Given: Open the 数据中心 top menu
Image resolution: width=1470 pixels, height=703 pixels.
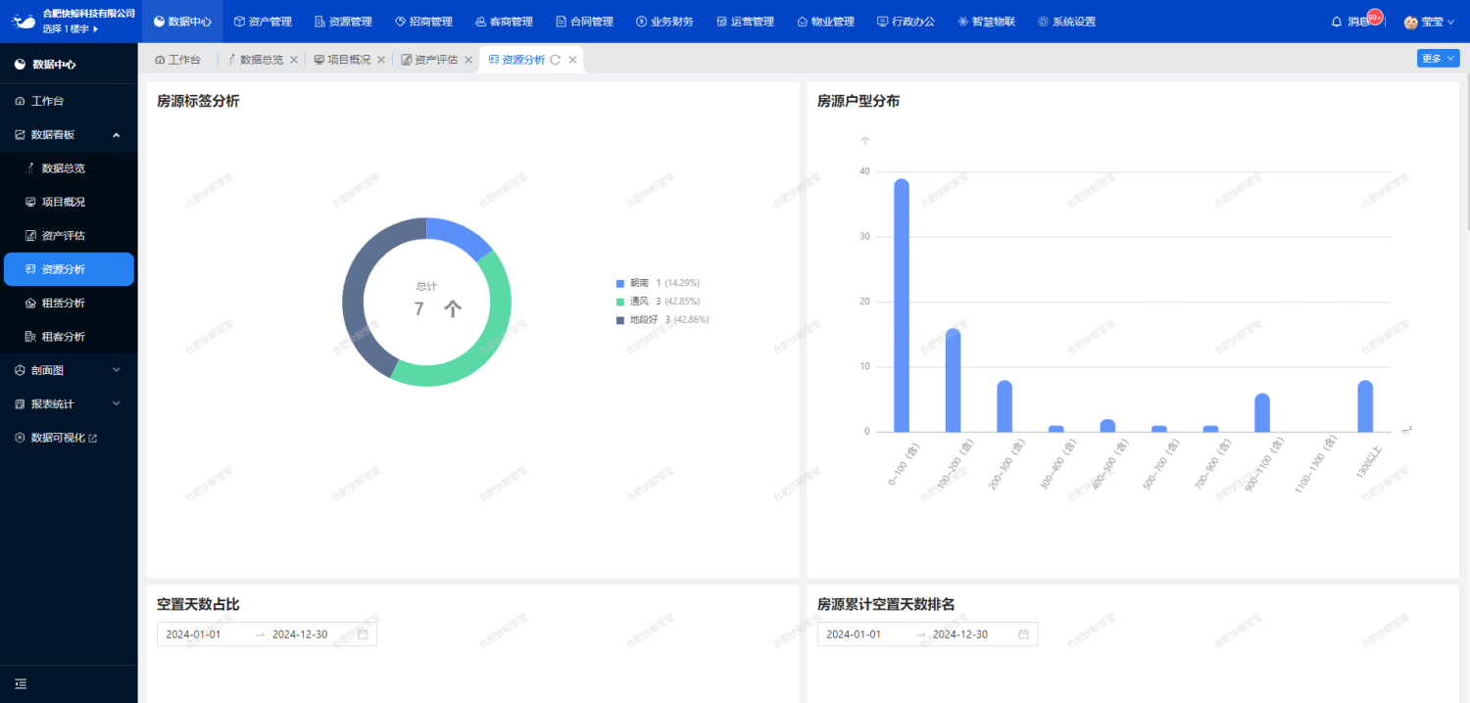Looking at the screenshot, I should point(182,22).
